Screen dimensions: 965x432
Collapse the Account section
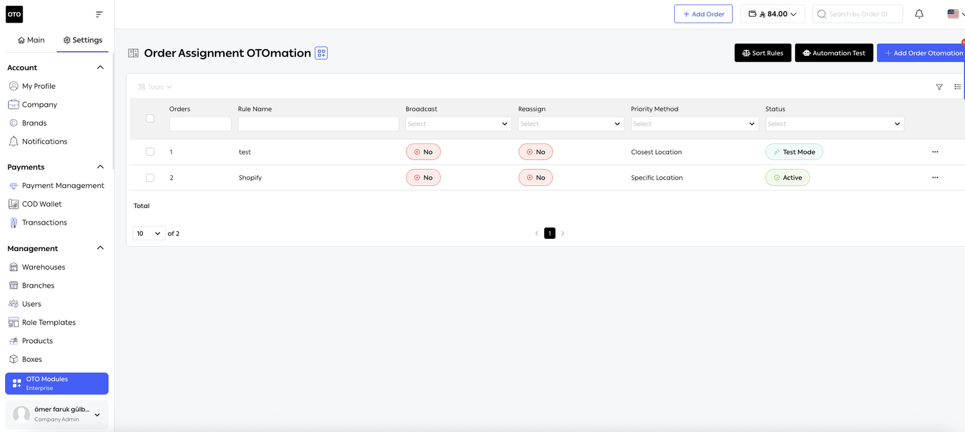(100, 68)
